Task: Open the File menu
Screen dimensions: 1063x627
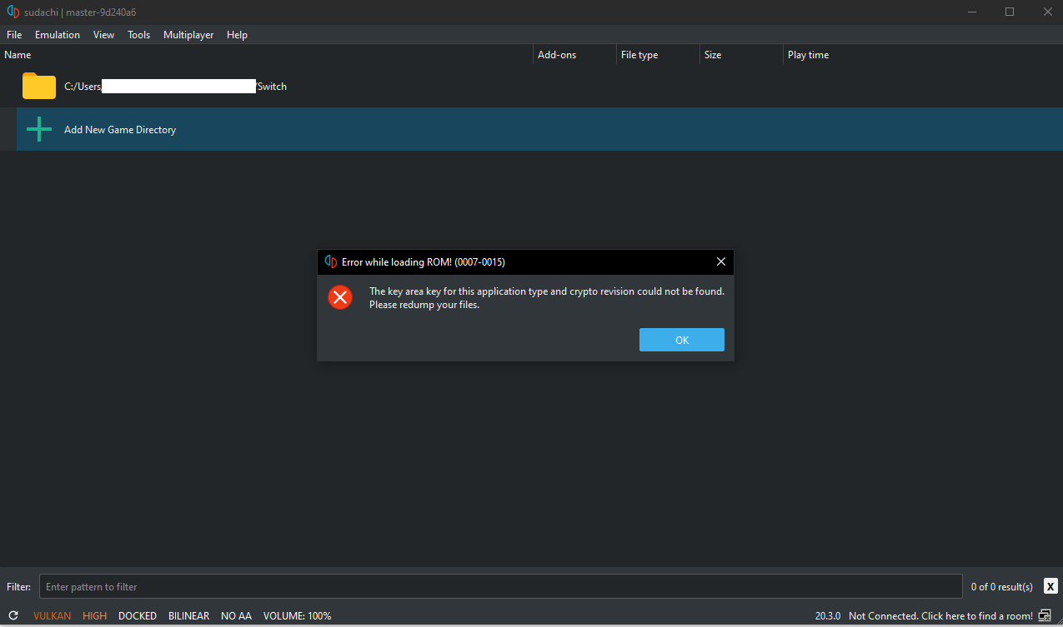Action: [x=14, y=35]
